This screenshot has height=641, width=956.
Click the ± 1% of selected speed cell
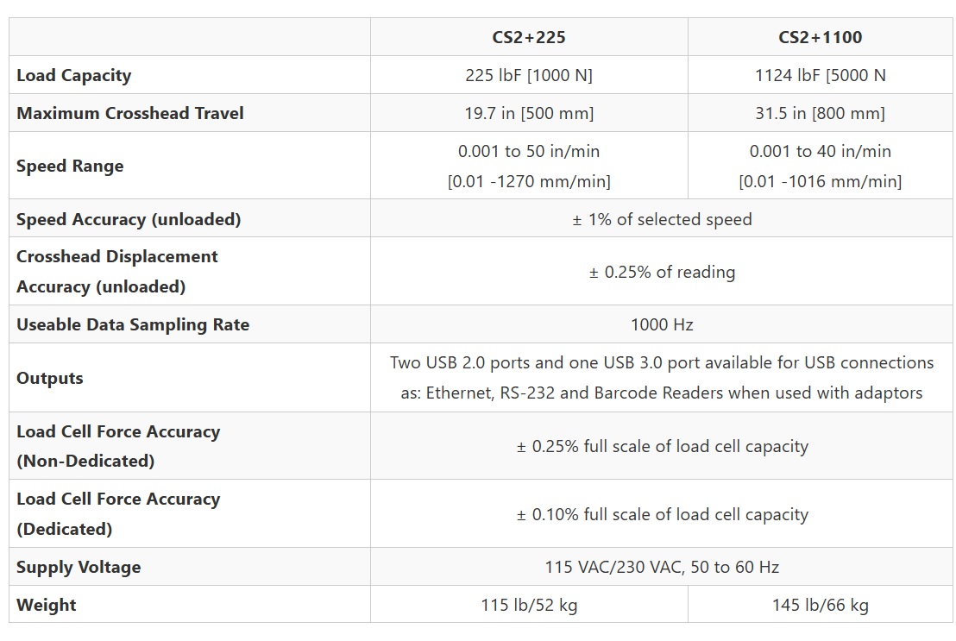pos(662,219)
